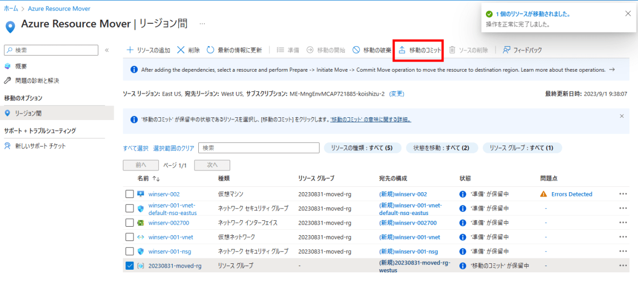Screen dimensions: 638x284
Task: Open the リソース グループ : すべて (1) filter
Action: tap(522, 148)
